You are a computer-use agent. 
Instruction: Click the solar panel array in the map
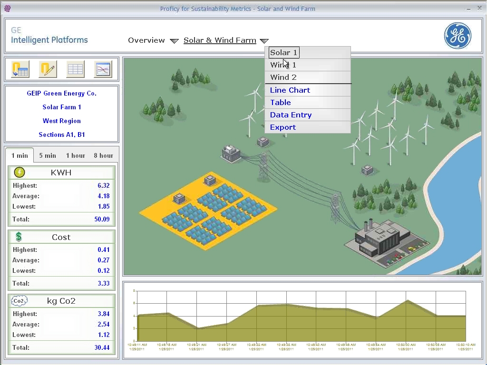tap(208, 211)
